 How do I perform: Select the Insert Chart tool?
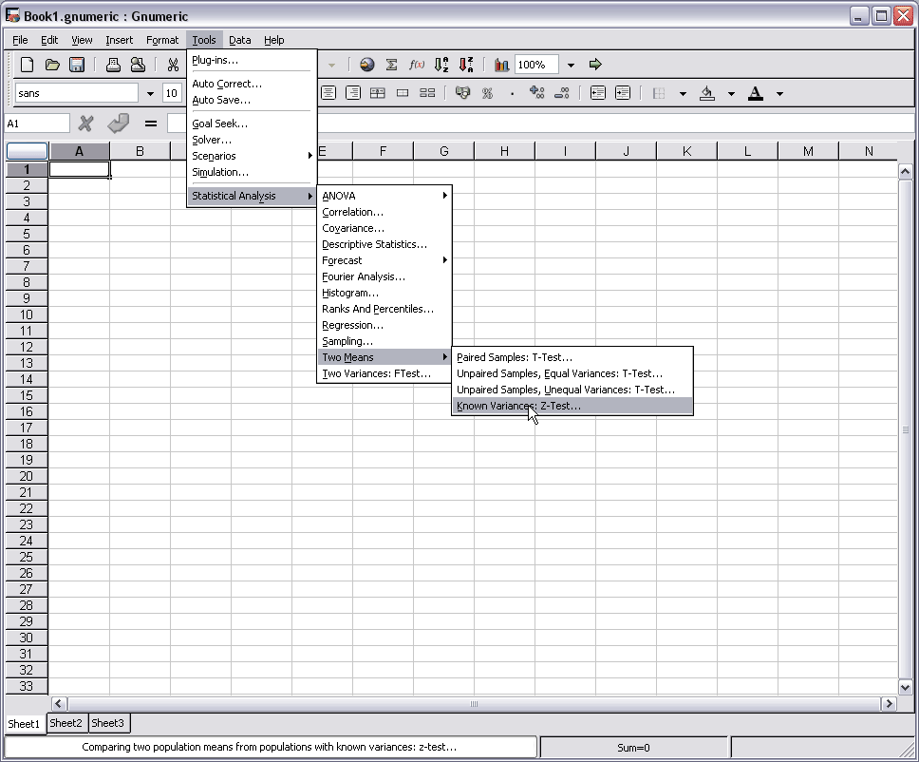click(x=500, y=65)
